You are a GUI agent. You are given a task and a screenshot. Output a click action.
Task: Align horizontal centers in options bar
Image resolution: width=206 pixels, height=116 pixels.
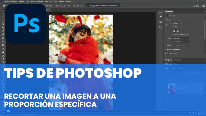[61, 6]
